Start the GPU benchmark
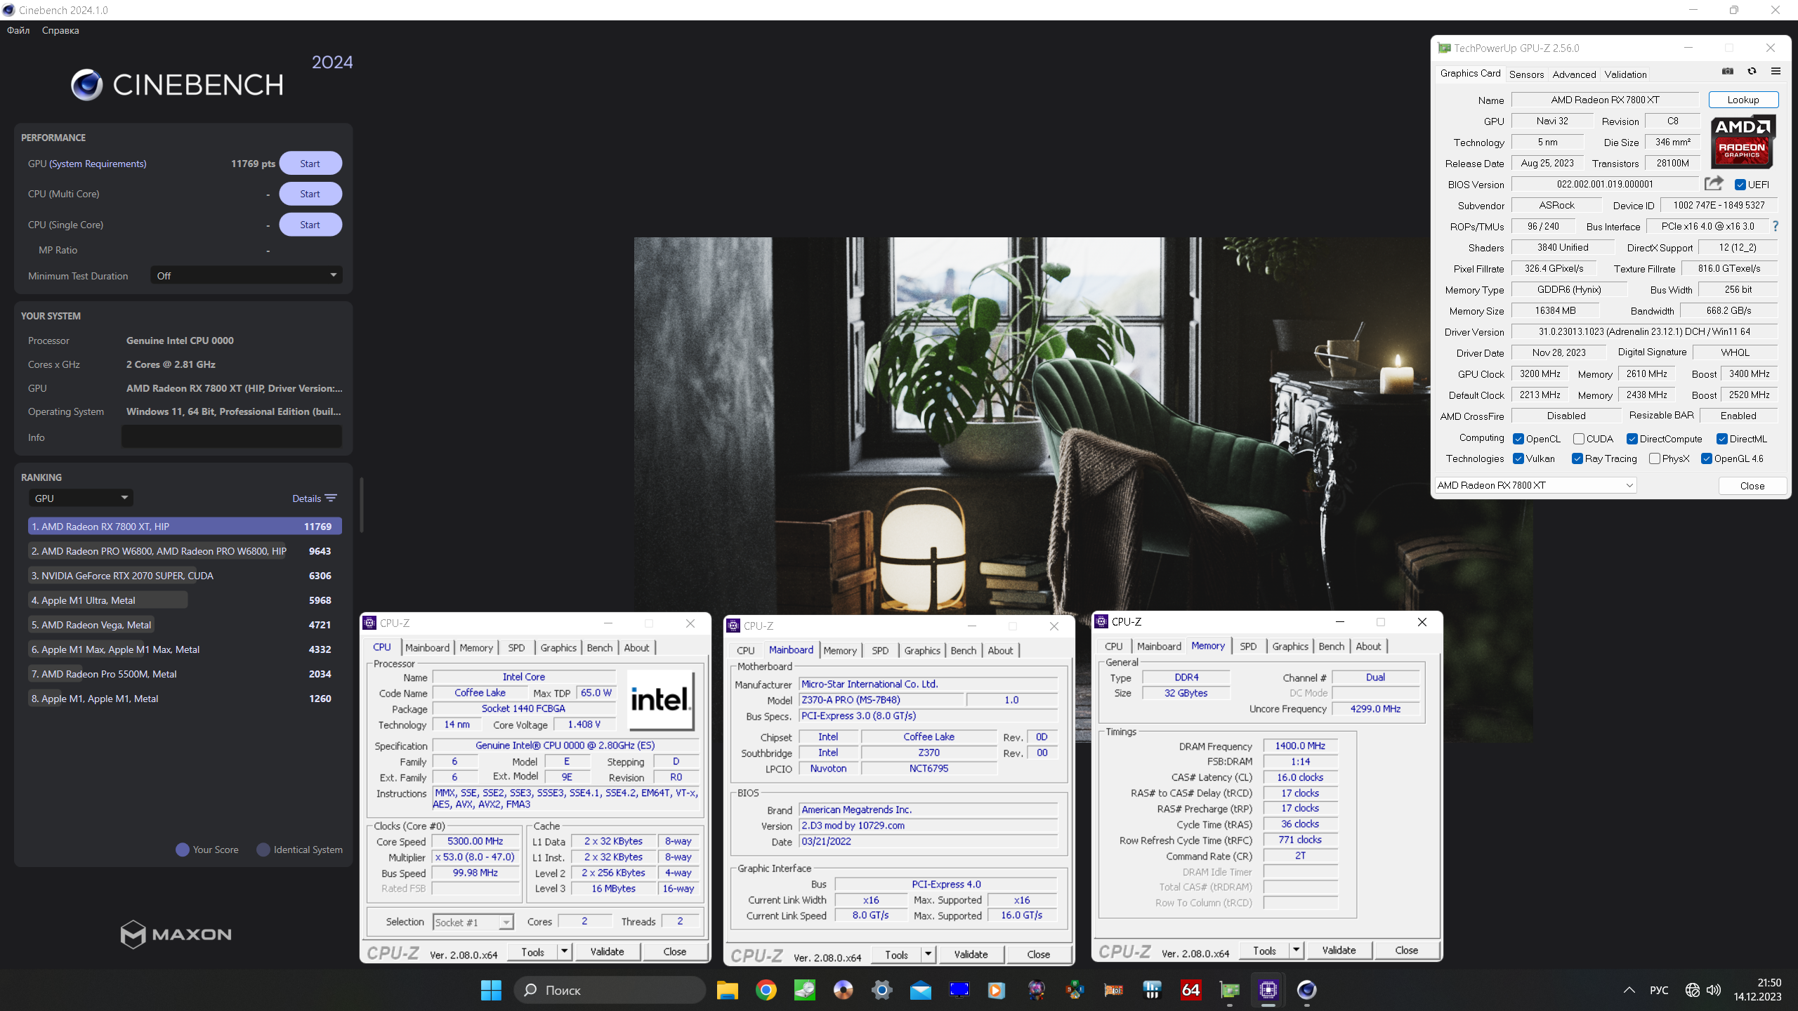Screen dimensions: 1798x1011 [x=310, y=163]
